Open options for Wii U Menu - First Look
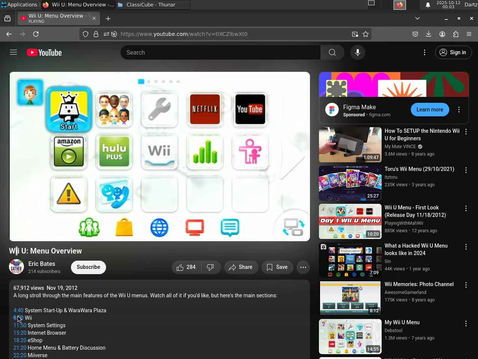478x359 pixels. [x=466, y=208]
